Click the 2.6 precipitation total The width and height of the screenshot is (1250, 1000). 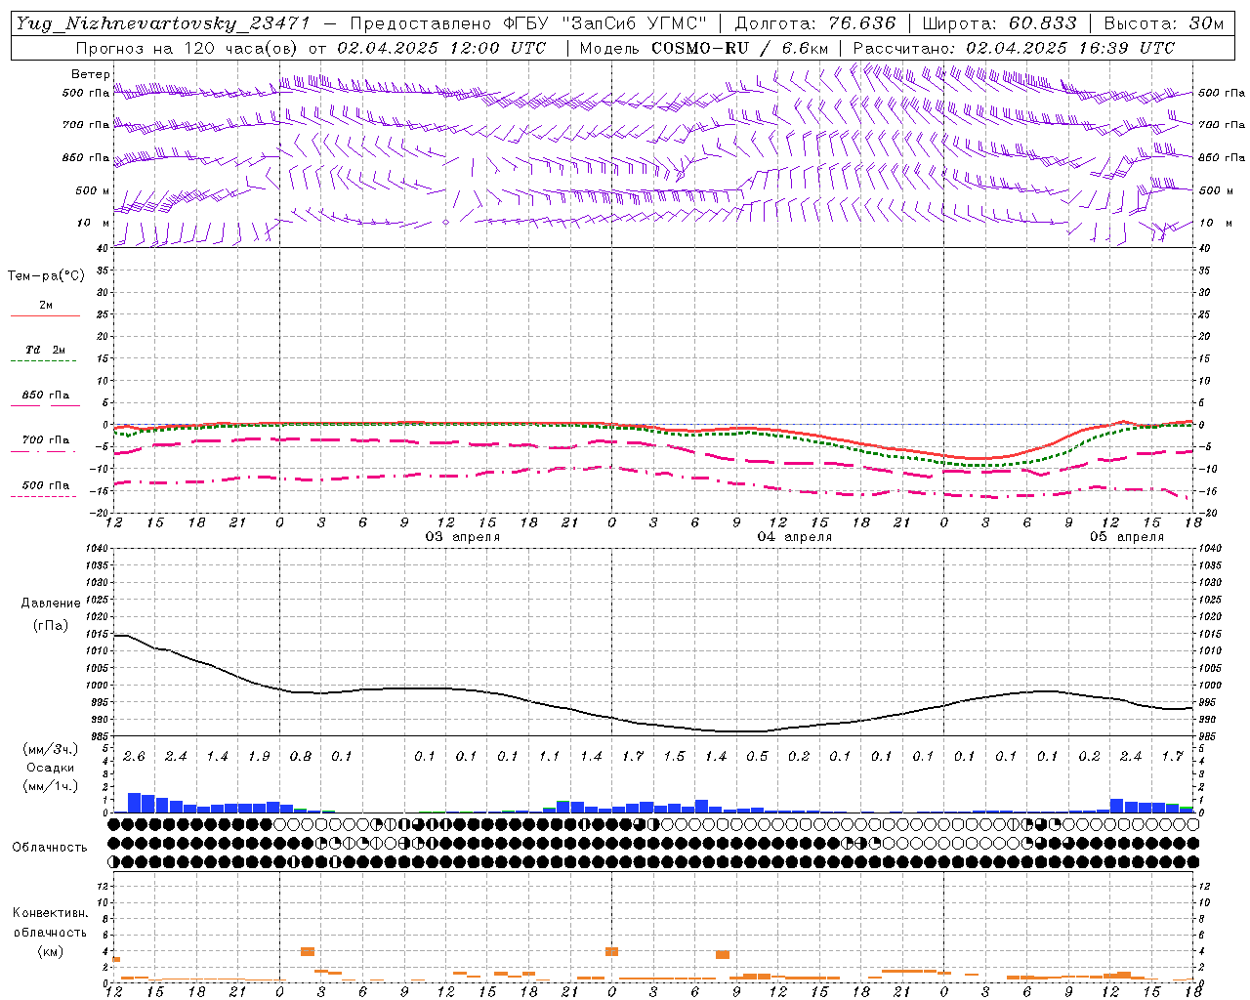click(x=134, y=757)
